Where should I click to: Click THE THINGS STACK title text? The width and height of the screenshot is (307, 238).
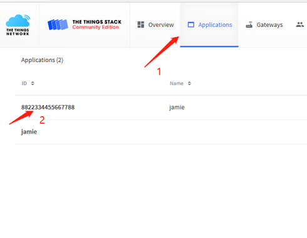(97, 22)
